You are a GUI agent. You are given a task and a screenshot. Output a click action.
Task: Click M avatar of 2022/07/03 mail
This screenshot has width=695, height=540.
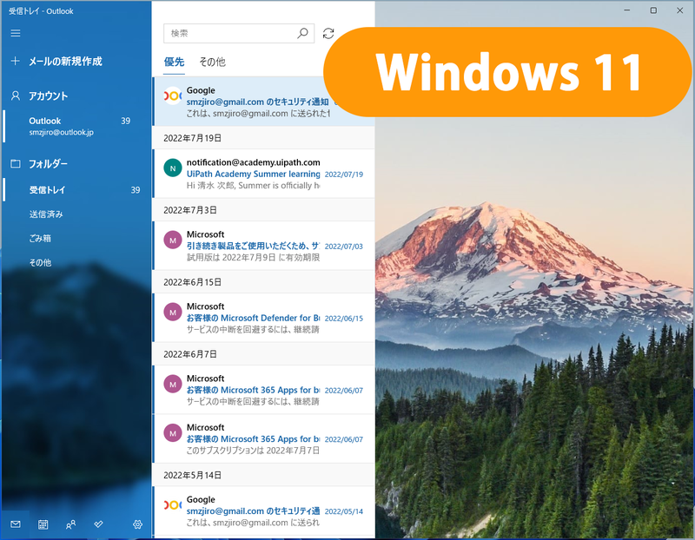pos(173,240)
